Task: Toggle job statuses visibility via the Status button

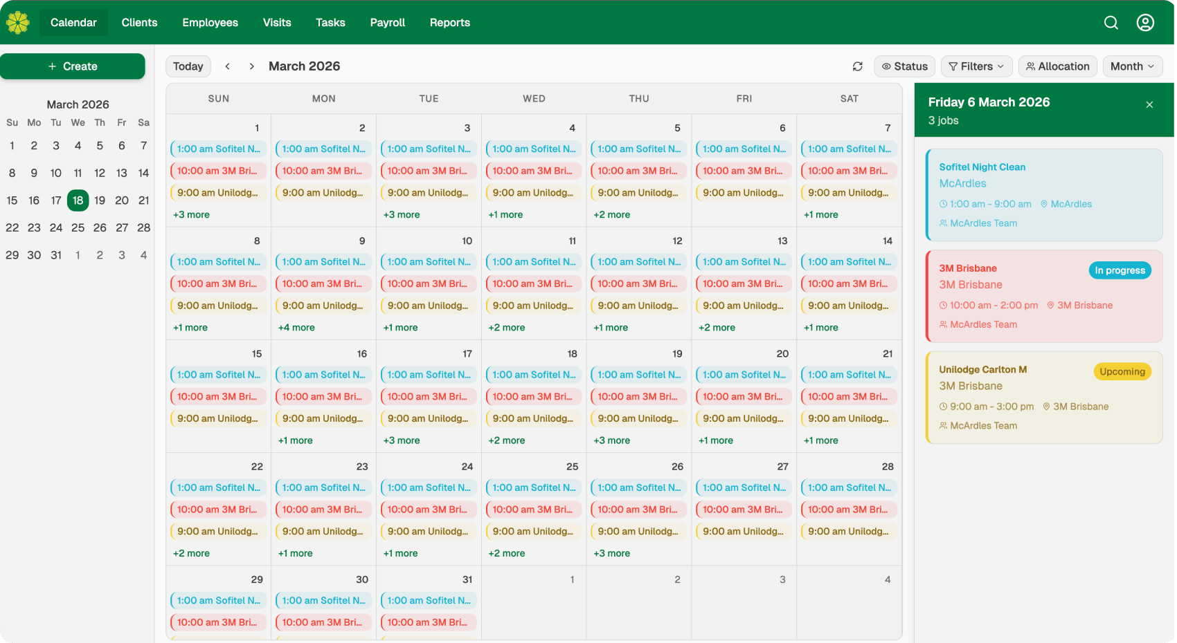Action: 904,66
